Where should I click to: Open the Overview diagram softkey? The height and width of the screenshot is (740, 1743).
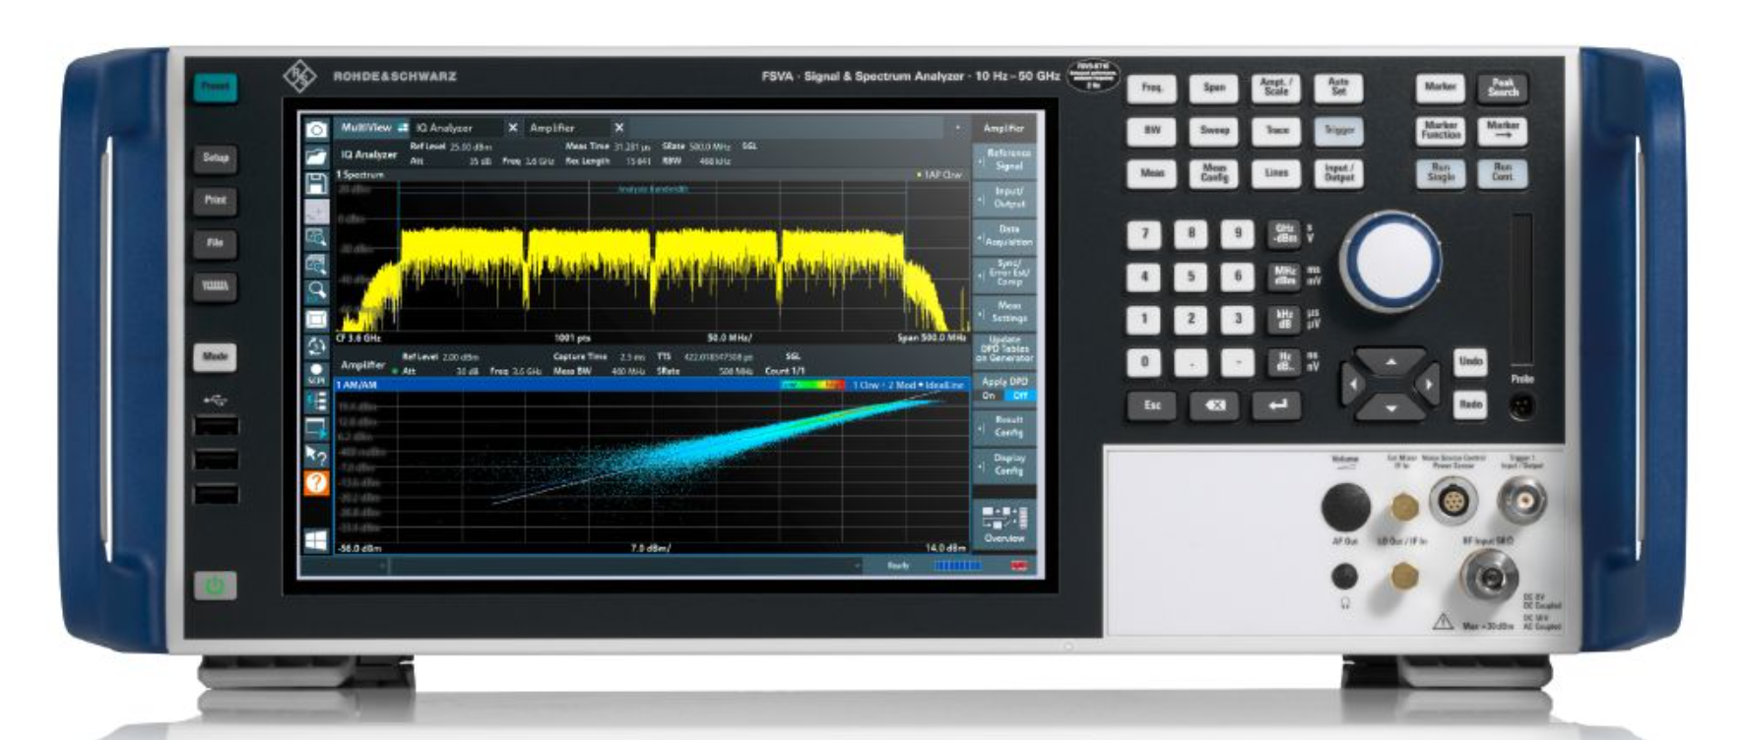click(1004, 524)
